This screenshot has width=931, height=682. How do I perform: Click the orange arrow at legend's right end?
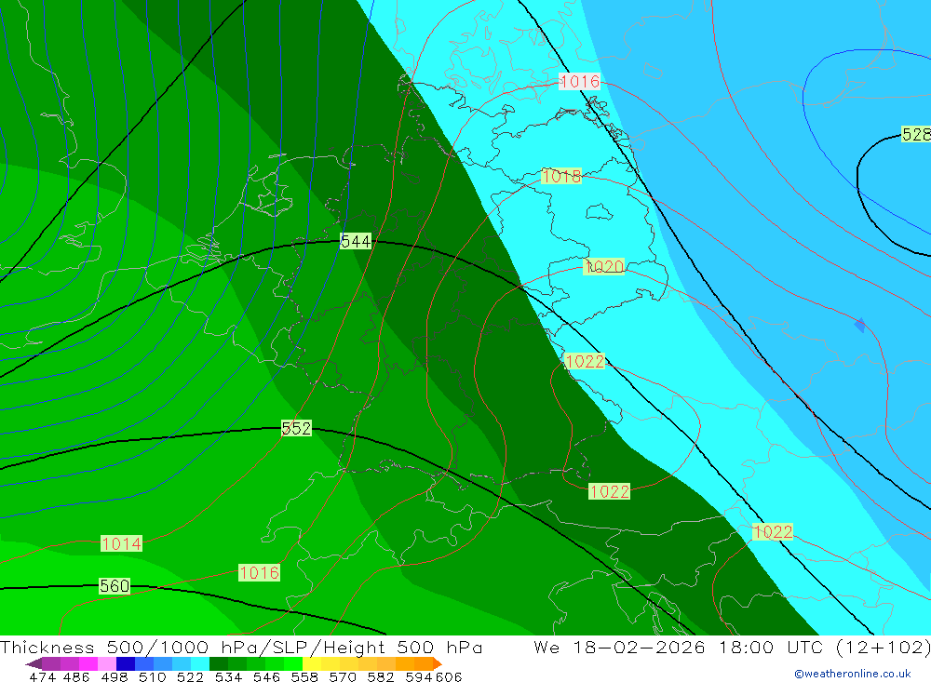point(438,663)
